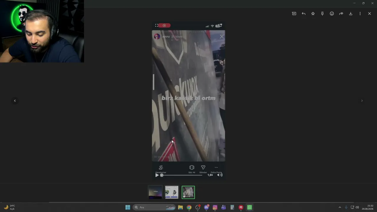Viewport: 377px width, 212px height.
Task: Open File Explorer from the taskbar
Action: 180,207
